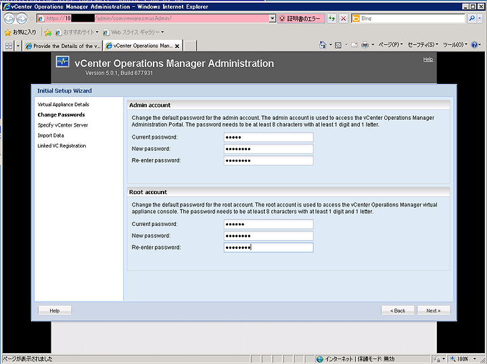
Task: Click the 'Version 5.0.1, Build 677931' text
Action: [x=119, y=73]
